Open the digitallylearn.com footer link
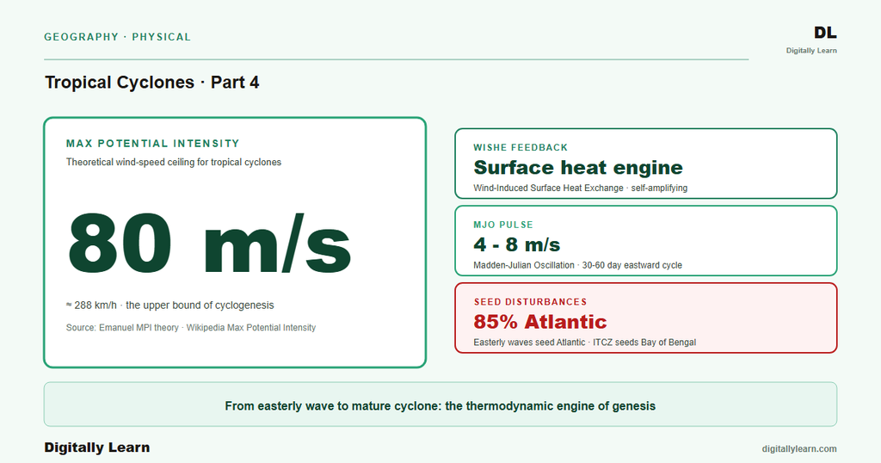 799,449
